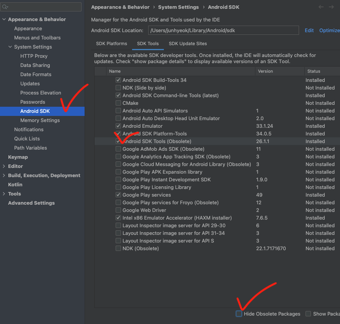Uncheck the Android Emulator checkbox
The width and height of the screenshot is (340, 324).
tap(118, 126)
